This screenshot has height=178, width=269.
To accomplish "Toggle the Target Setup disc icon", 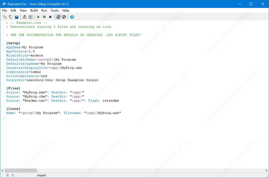I will coord(58,17).
